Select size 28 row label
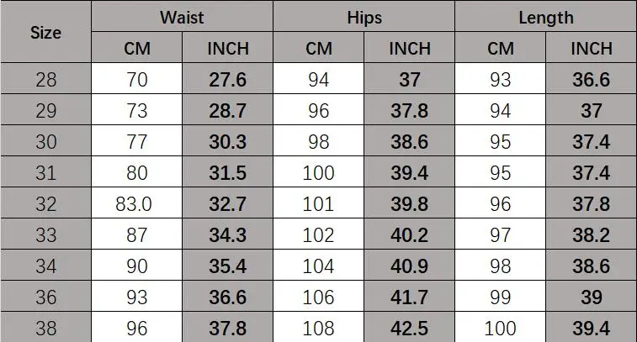Image resolution: width=637 pixels, height=342 pixels. [46, 79]
